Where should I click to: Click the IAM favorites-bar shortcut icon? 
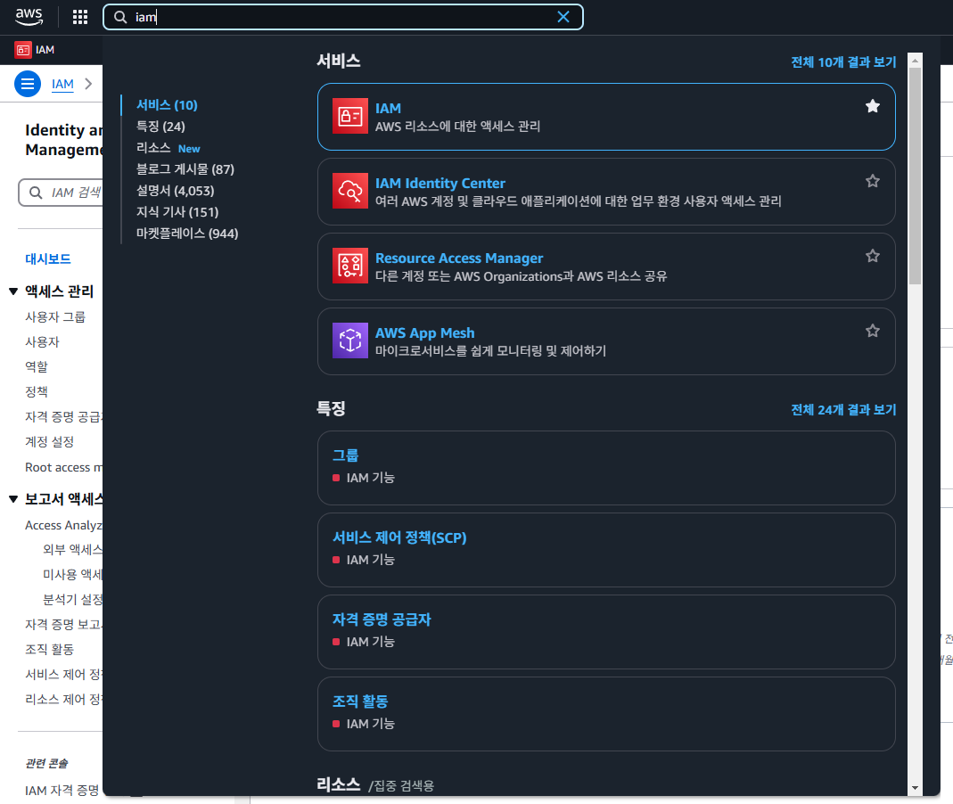click(x=23, y=50)
